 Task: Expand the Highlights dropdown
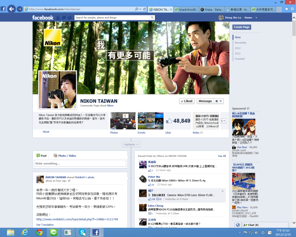[x=131, y=144]
